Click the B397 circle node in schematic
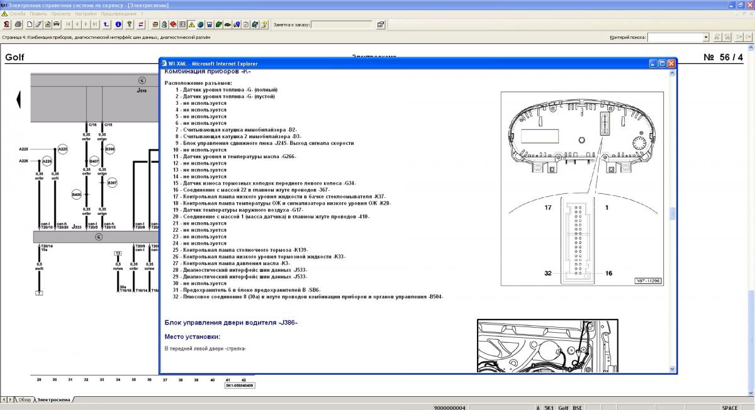This screenshot has height=410, width=755. [112, 183]
